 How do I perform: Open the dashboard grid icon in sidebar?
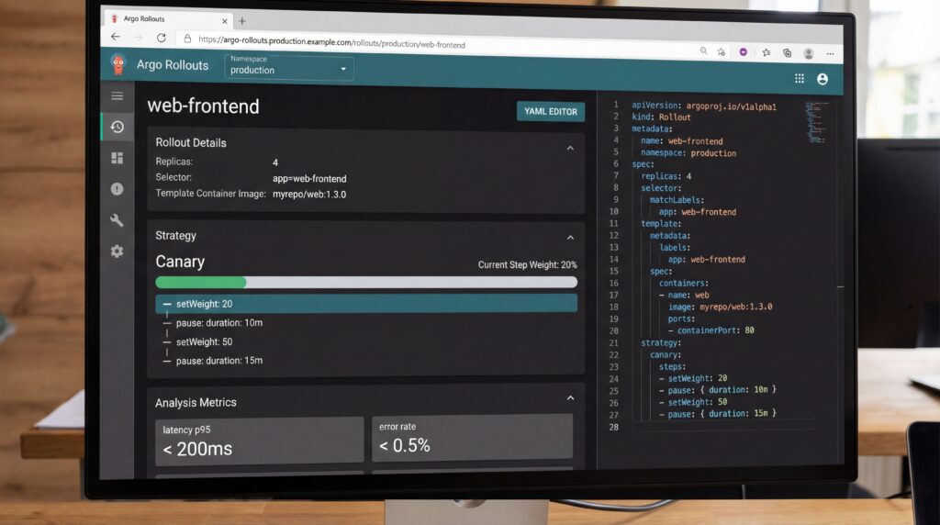click(x=117, y=158)
